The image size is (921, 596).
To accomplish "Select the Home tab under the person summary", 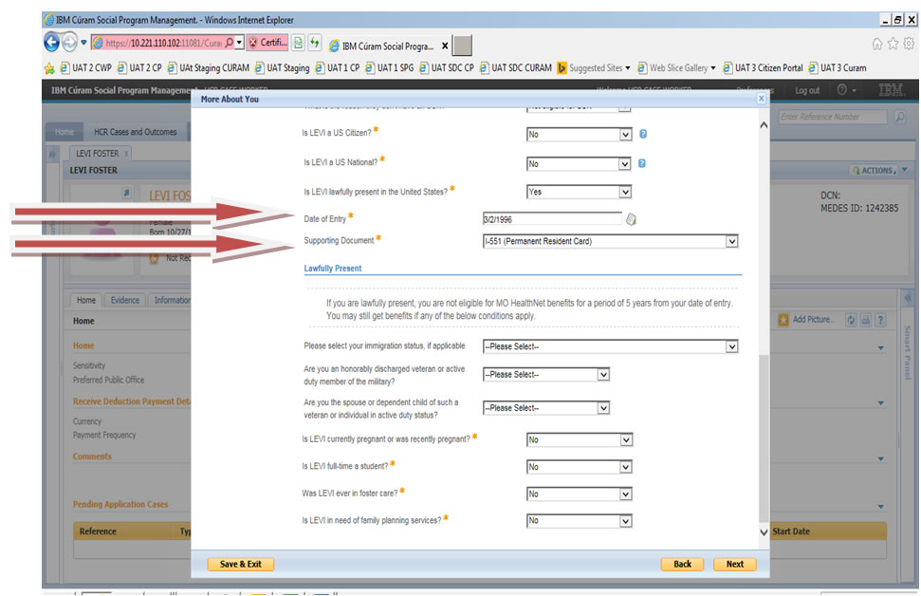I will (x=85, y=300).
